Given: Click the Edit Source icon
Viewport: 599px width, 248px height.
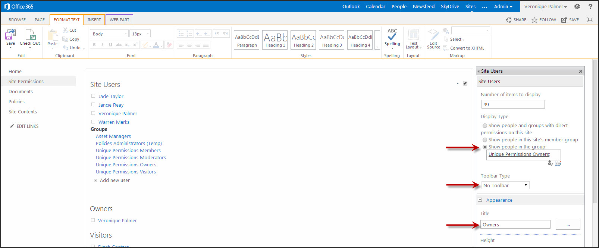Looking at the screenshot, I should coord(433,35).
